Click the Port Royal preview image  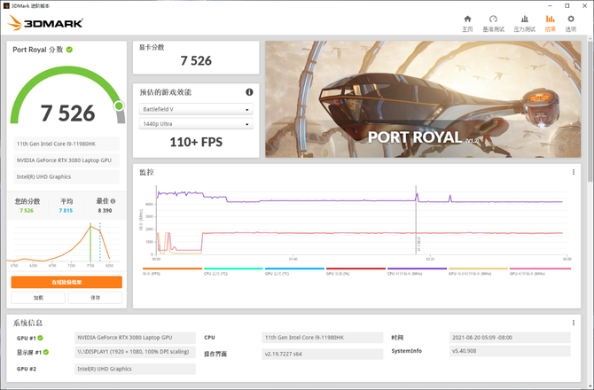423,99
